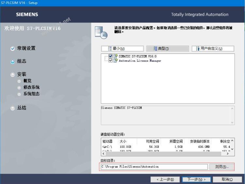Click the Automation License Manager package icon

115,60
